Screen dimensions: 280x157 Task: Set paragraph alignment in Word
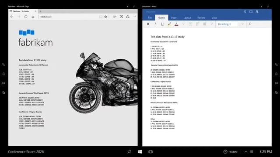pyautogui.click(x=205, y=24)
